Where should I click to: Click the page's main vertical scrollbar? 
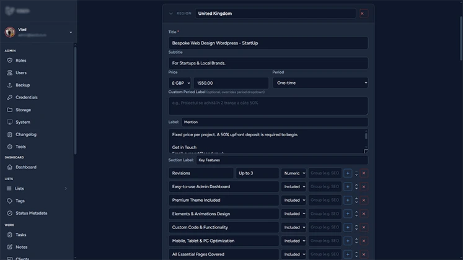pyautogui.click(x=461, y=38)
